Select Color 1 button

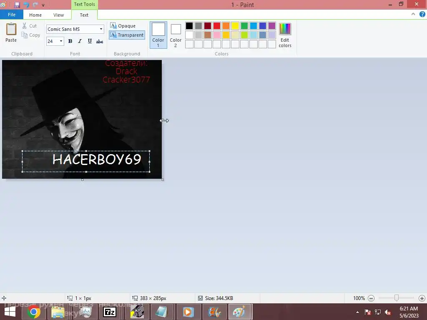pos(158,35)
